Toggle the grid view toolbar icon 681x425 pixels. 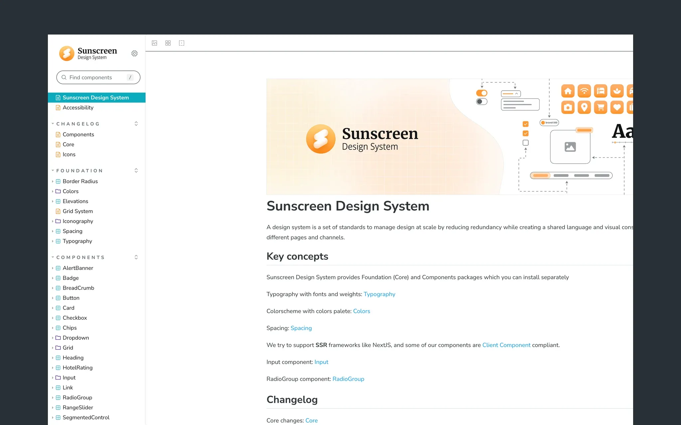168,43
